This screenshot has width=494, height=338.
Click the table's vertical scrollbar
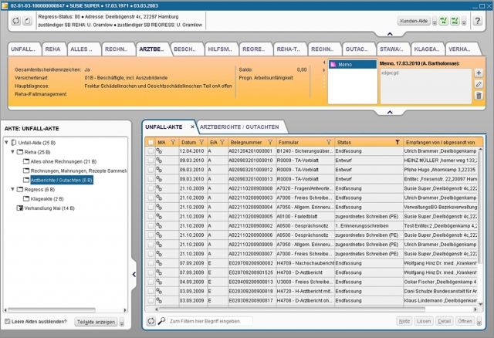tap(480, 207)
